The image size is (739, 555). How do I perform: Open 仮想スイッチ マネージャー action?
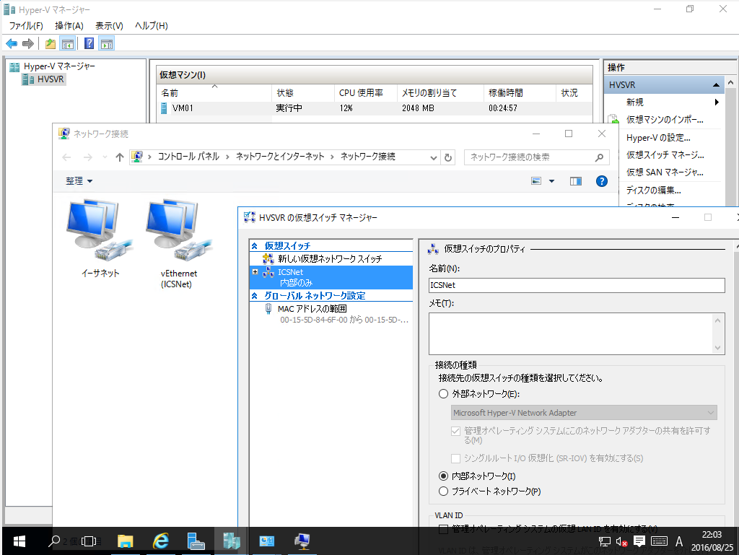click(665, 155)
